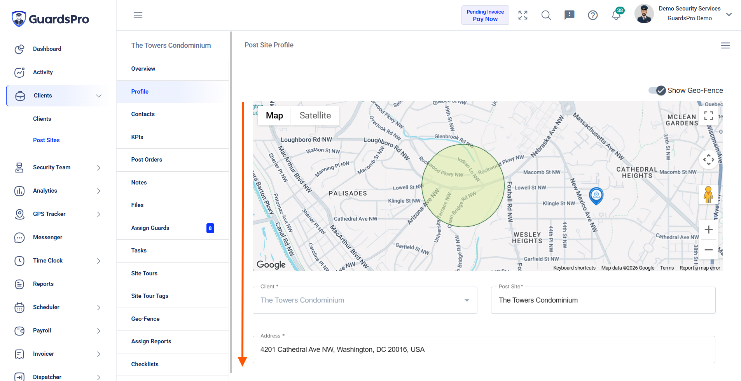Click the submenu vertical scrollbar
This screenshot has height=381, width=741.
pos(231,202)
